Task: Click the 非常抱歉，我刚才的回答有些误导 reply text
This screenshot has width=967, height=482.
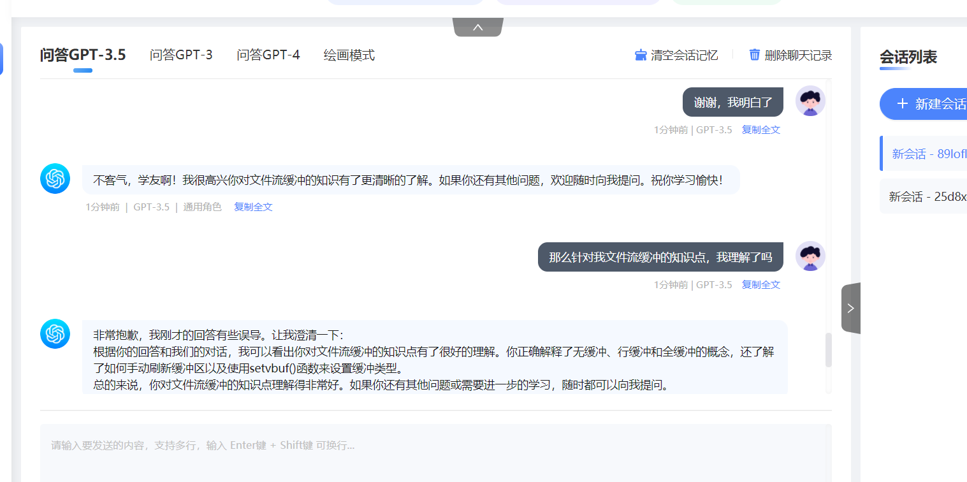Action: (x=219, y=335)
